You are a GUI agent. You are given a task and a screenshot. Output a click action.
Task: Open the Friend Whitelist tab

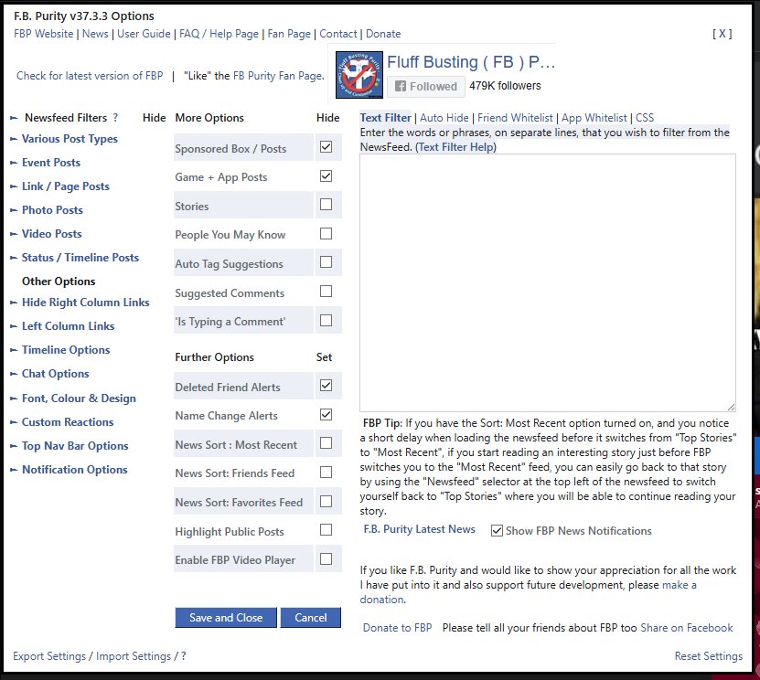click(x=515, y=118)
